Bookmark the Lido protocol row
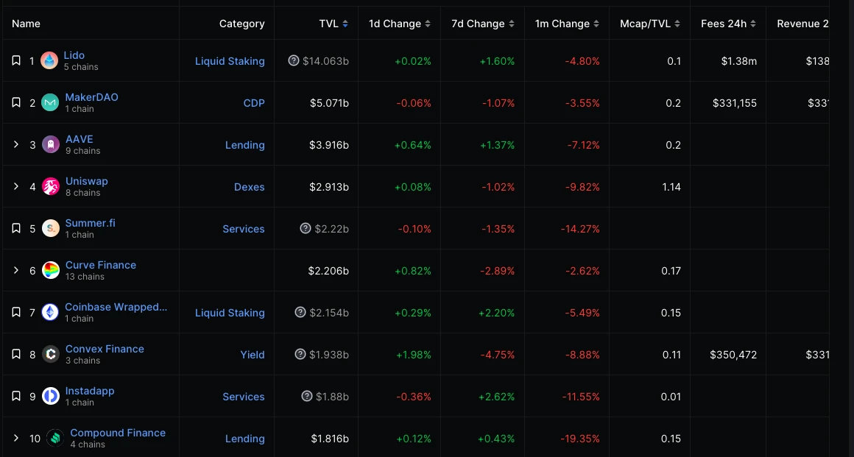Screen dimensions: 854x457 coord(16,60)
